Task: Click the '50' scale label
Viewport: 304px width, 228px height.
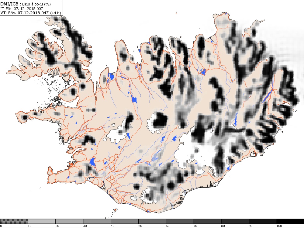Action: (140, 226)
